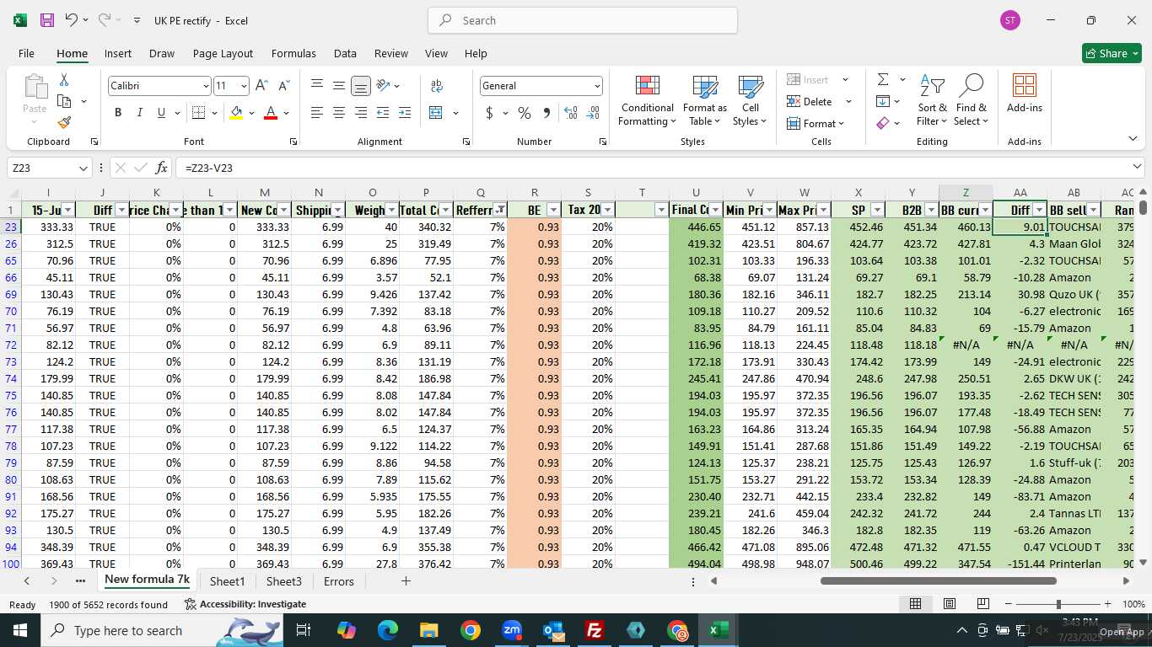Toggle Bold formatting
1152x647 pixels.
click(118, 112)
